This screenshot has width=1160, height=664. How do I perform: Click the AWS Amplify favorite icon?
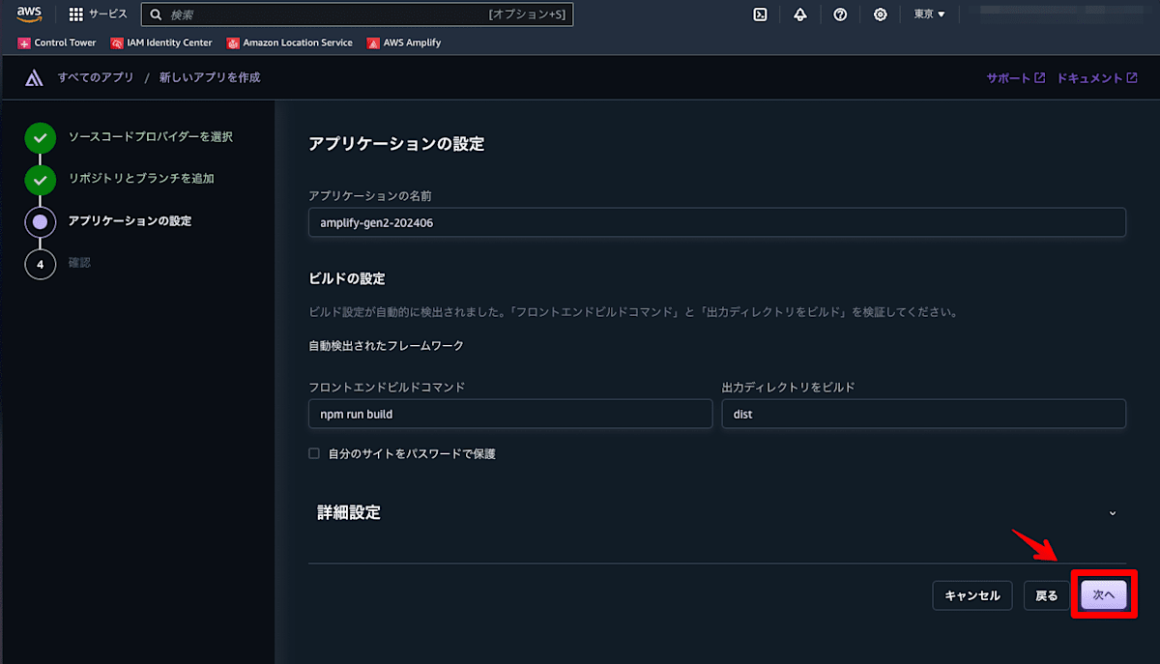(x=373, y=43)
